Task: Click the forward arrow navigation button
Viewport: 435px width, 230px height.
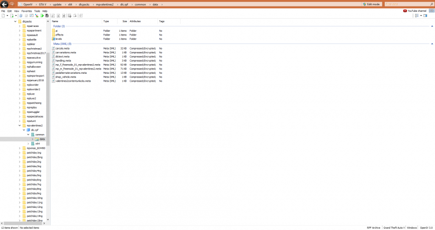Action: coord(12,4)
